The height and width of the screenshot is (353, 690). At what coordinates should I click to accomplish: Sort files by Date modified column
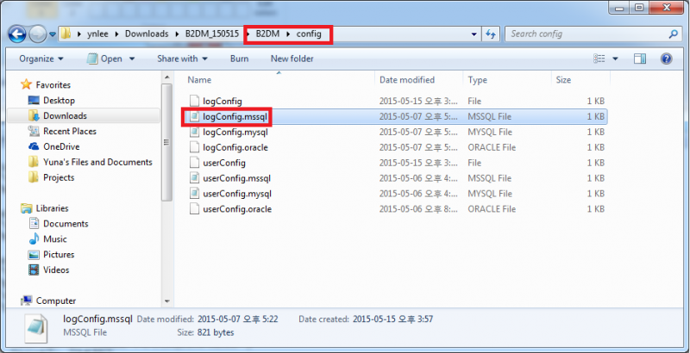coord(406,79)
